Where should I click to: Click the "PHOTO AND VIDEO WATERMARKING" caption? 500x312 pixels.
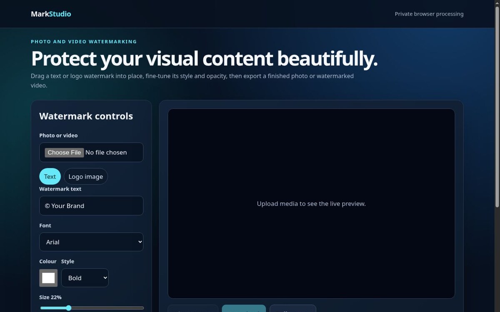[x=84, y=42]
